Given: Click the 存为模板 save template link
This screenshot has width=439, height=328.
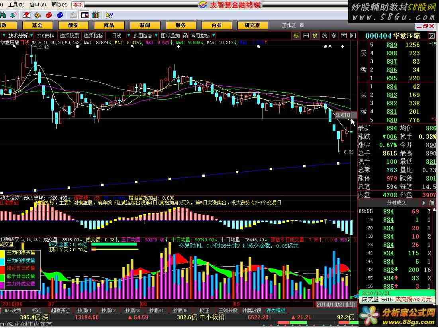Looking at the screenshot, I should point(276,310).
